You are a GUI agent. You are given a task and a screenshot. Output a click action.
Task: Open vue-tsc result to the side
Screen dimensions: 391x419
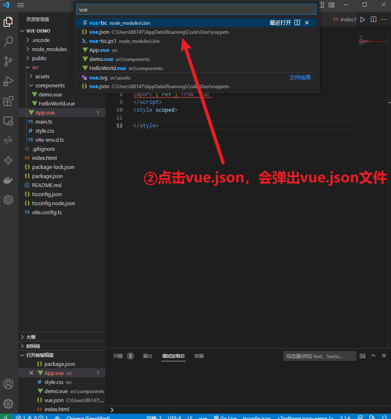point(297,23)
